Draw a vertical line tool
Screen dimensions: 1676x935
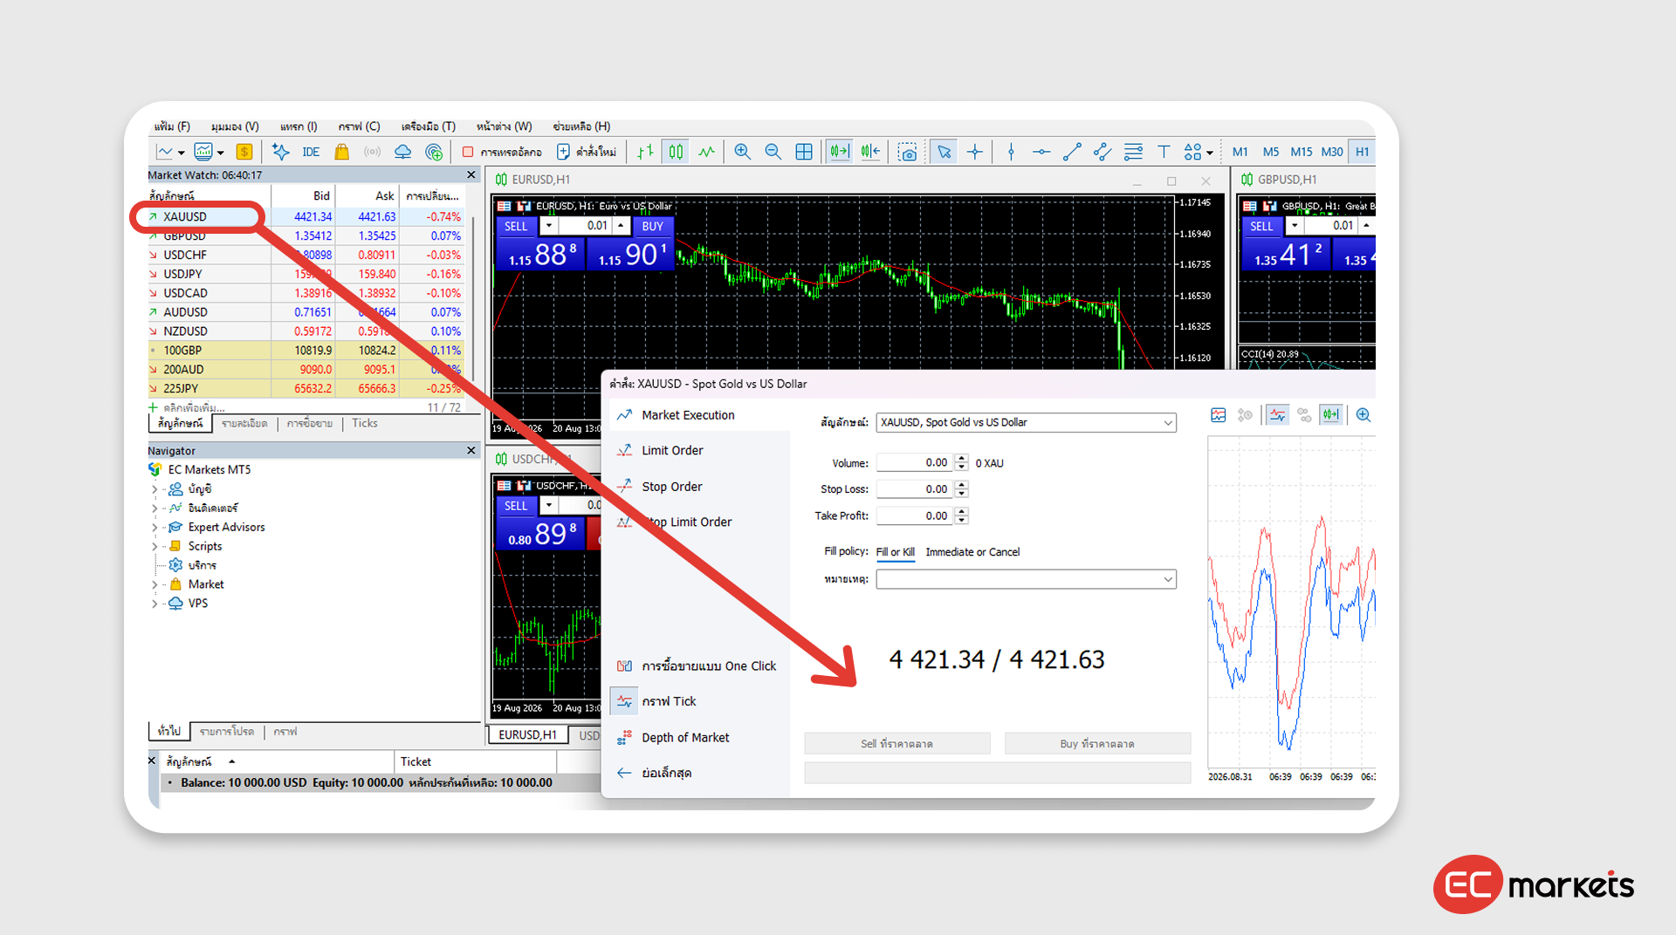pyautogui.click(x=1011, y=152)
